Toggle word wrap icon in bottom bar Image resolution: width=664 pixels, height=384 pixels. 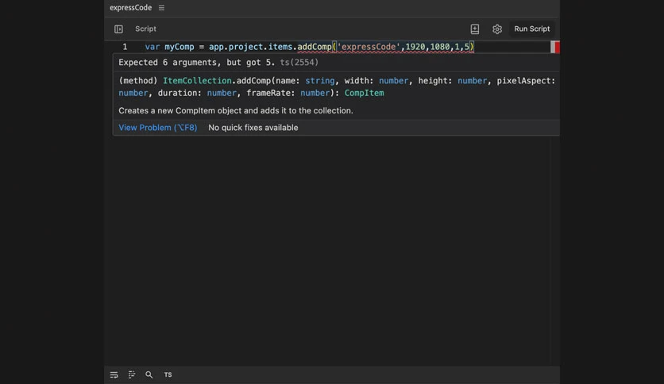tap(114, 374)
